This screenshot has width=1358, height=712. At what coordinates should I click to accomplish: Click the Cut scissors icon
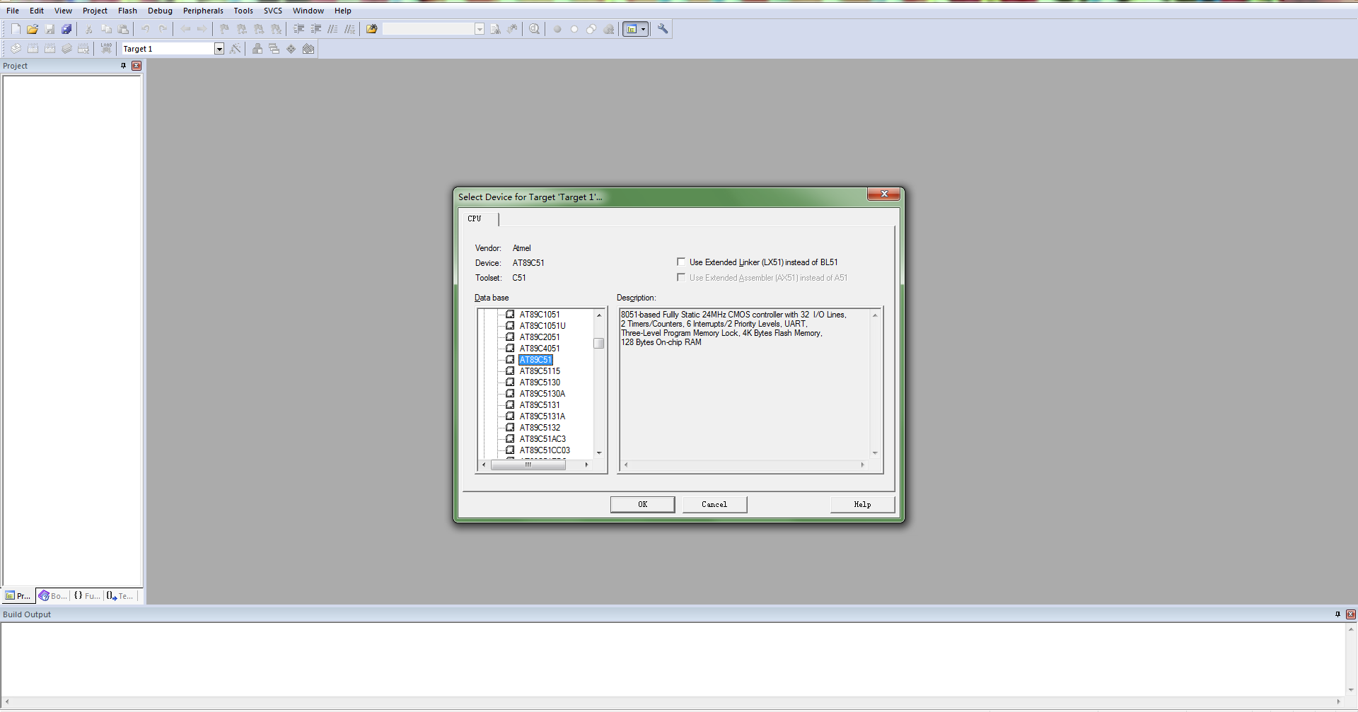89,29
